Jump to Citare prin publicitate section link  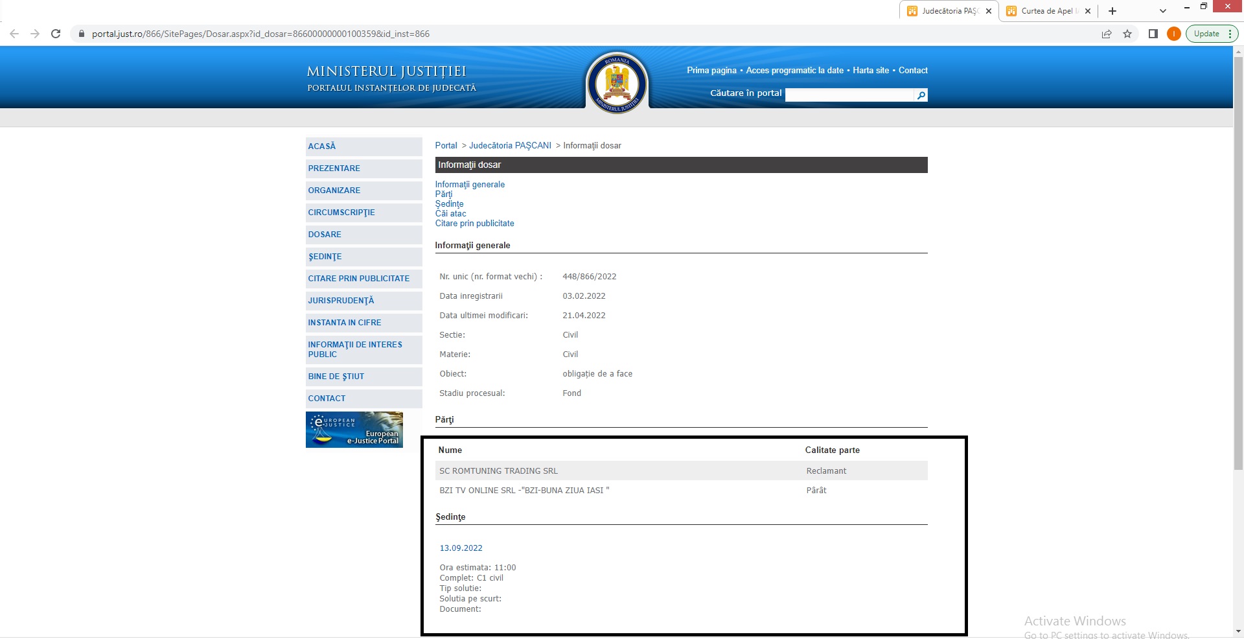coord(474,224)
